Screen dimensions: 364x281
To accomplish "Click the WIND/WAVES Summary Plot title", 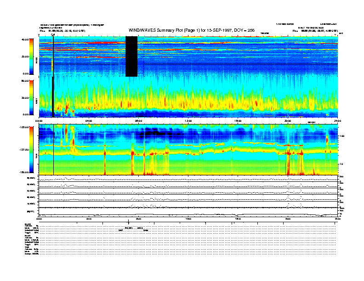I will click(192, 30).
